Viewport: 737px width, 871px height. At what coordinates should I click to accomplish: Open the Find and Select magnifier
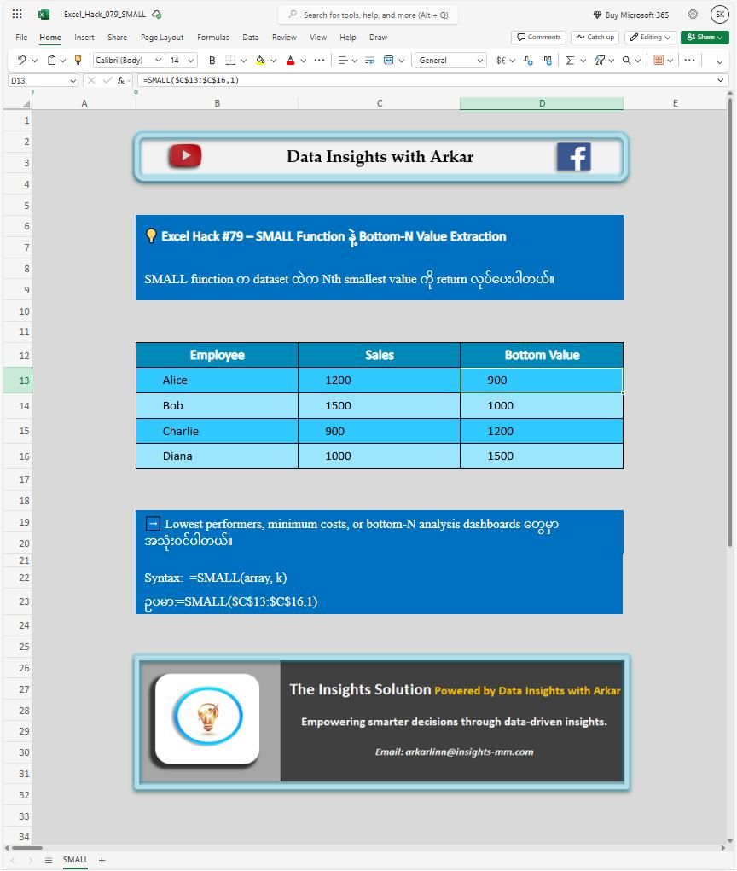[x=626, y=60]
